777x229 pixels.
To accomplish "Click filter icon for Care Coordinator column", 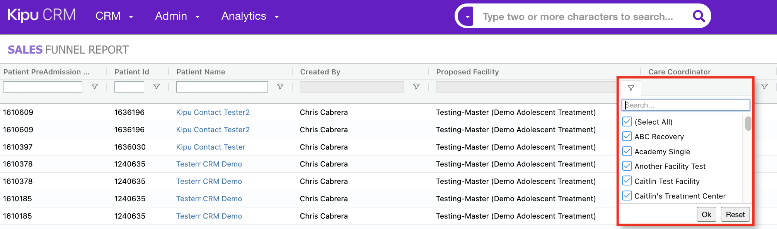I will pos(764,87).
